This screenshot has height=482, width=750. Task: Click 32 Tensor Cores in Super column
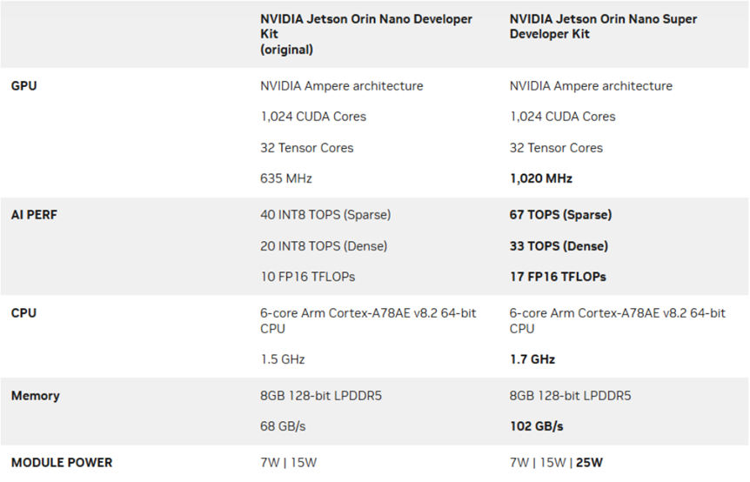[556, 148]
